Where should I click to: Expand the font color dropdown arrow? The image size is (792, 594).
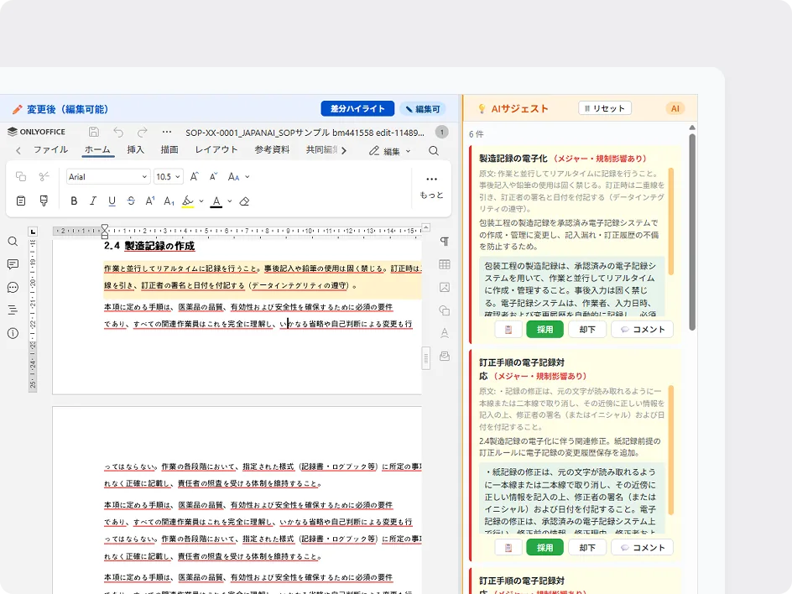tap(229, 201)
